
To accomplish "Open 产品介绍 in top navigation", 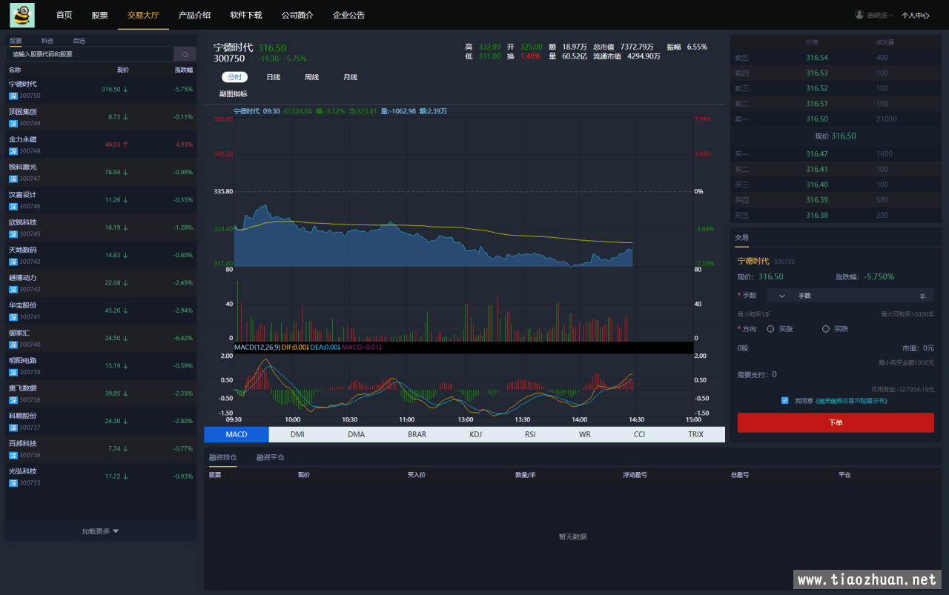I will pos(194,15).
